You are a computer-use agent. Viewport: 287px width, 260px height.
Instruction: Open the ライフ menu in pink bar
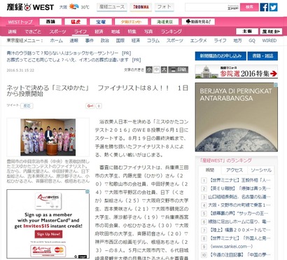(80, 32)
